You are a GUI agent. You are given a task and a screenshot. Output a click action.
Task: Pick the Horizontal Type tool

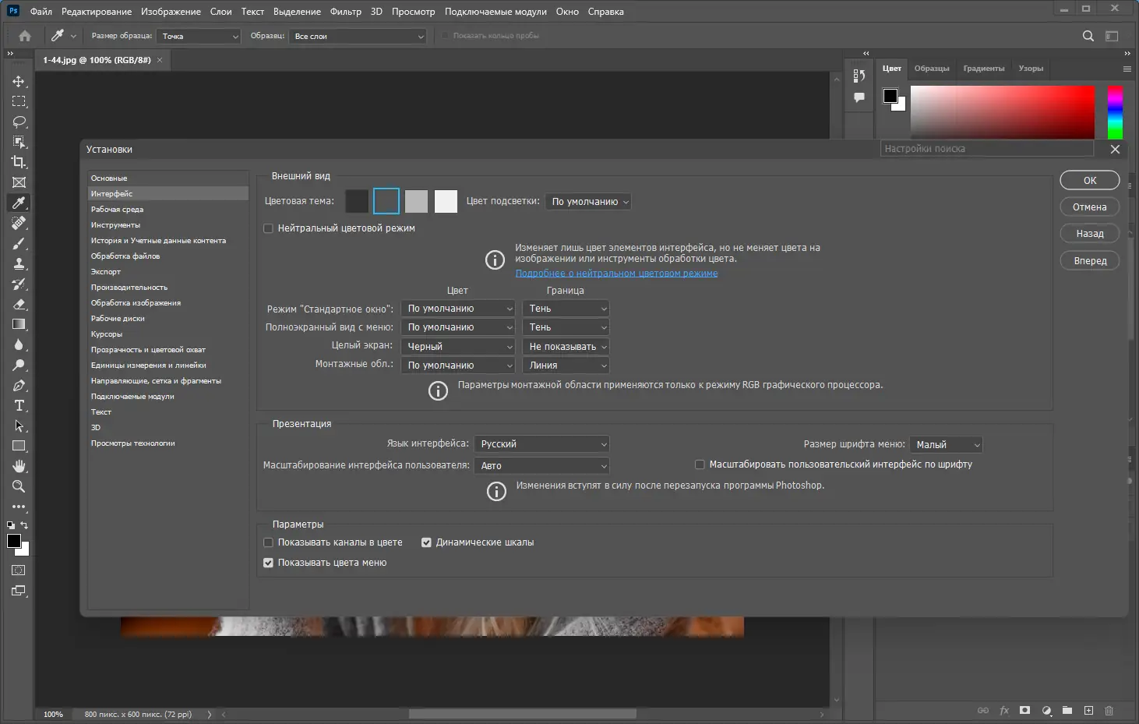point(19,405)
